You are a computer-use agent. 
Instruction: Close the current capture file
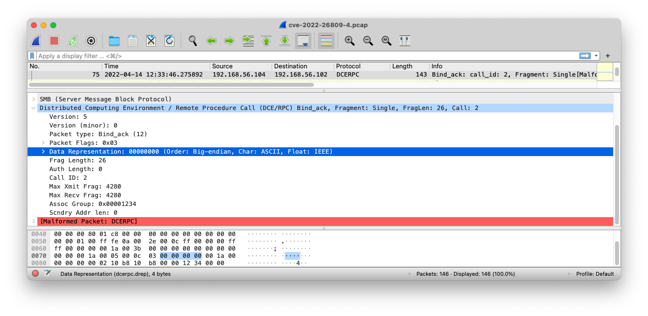pos(151,41)
